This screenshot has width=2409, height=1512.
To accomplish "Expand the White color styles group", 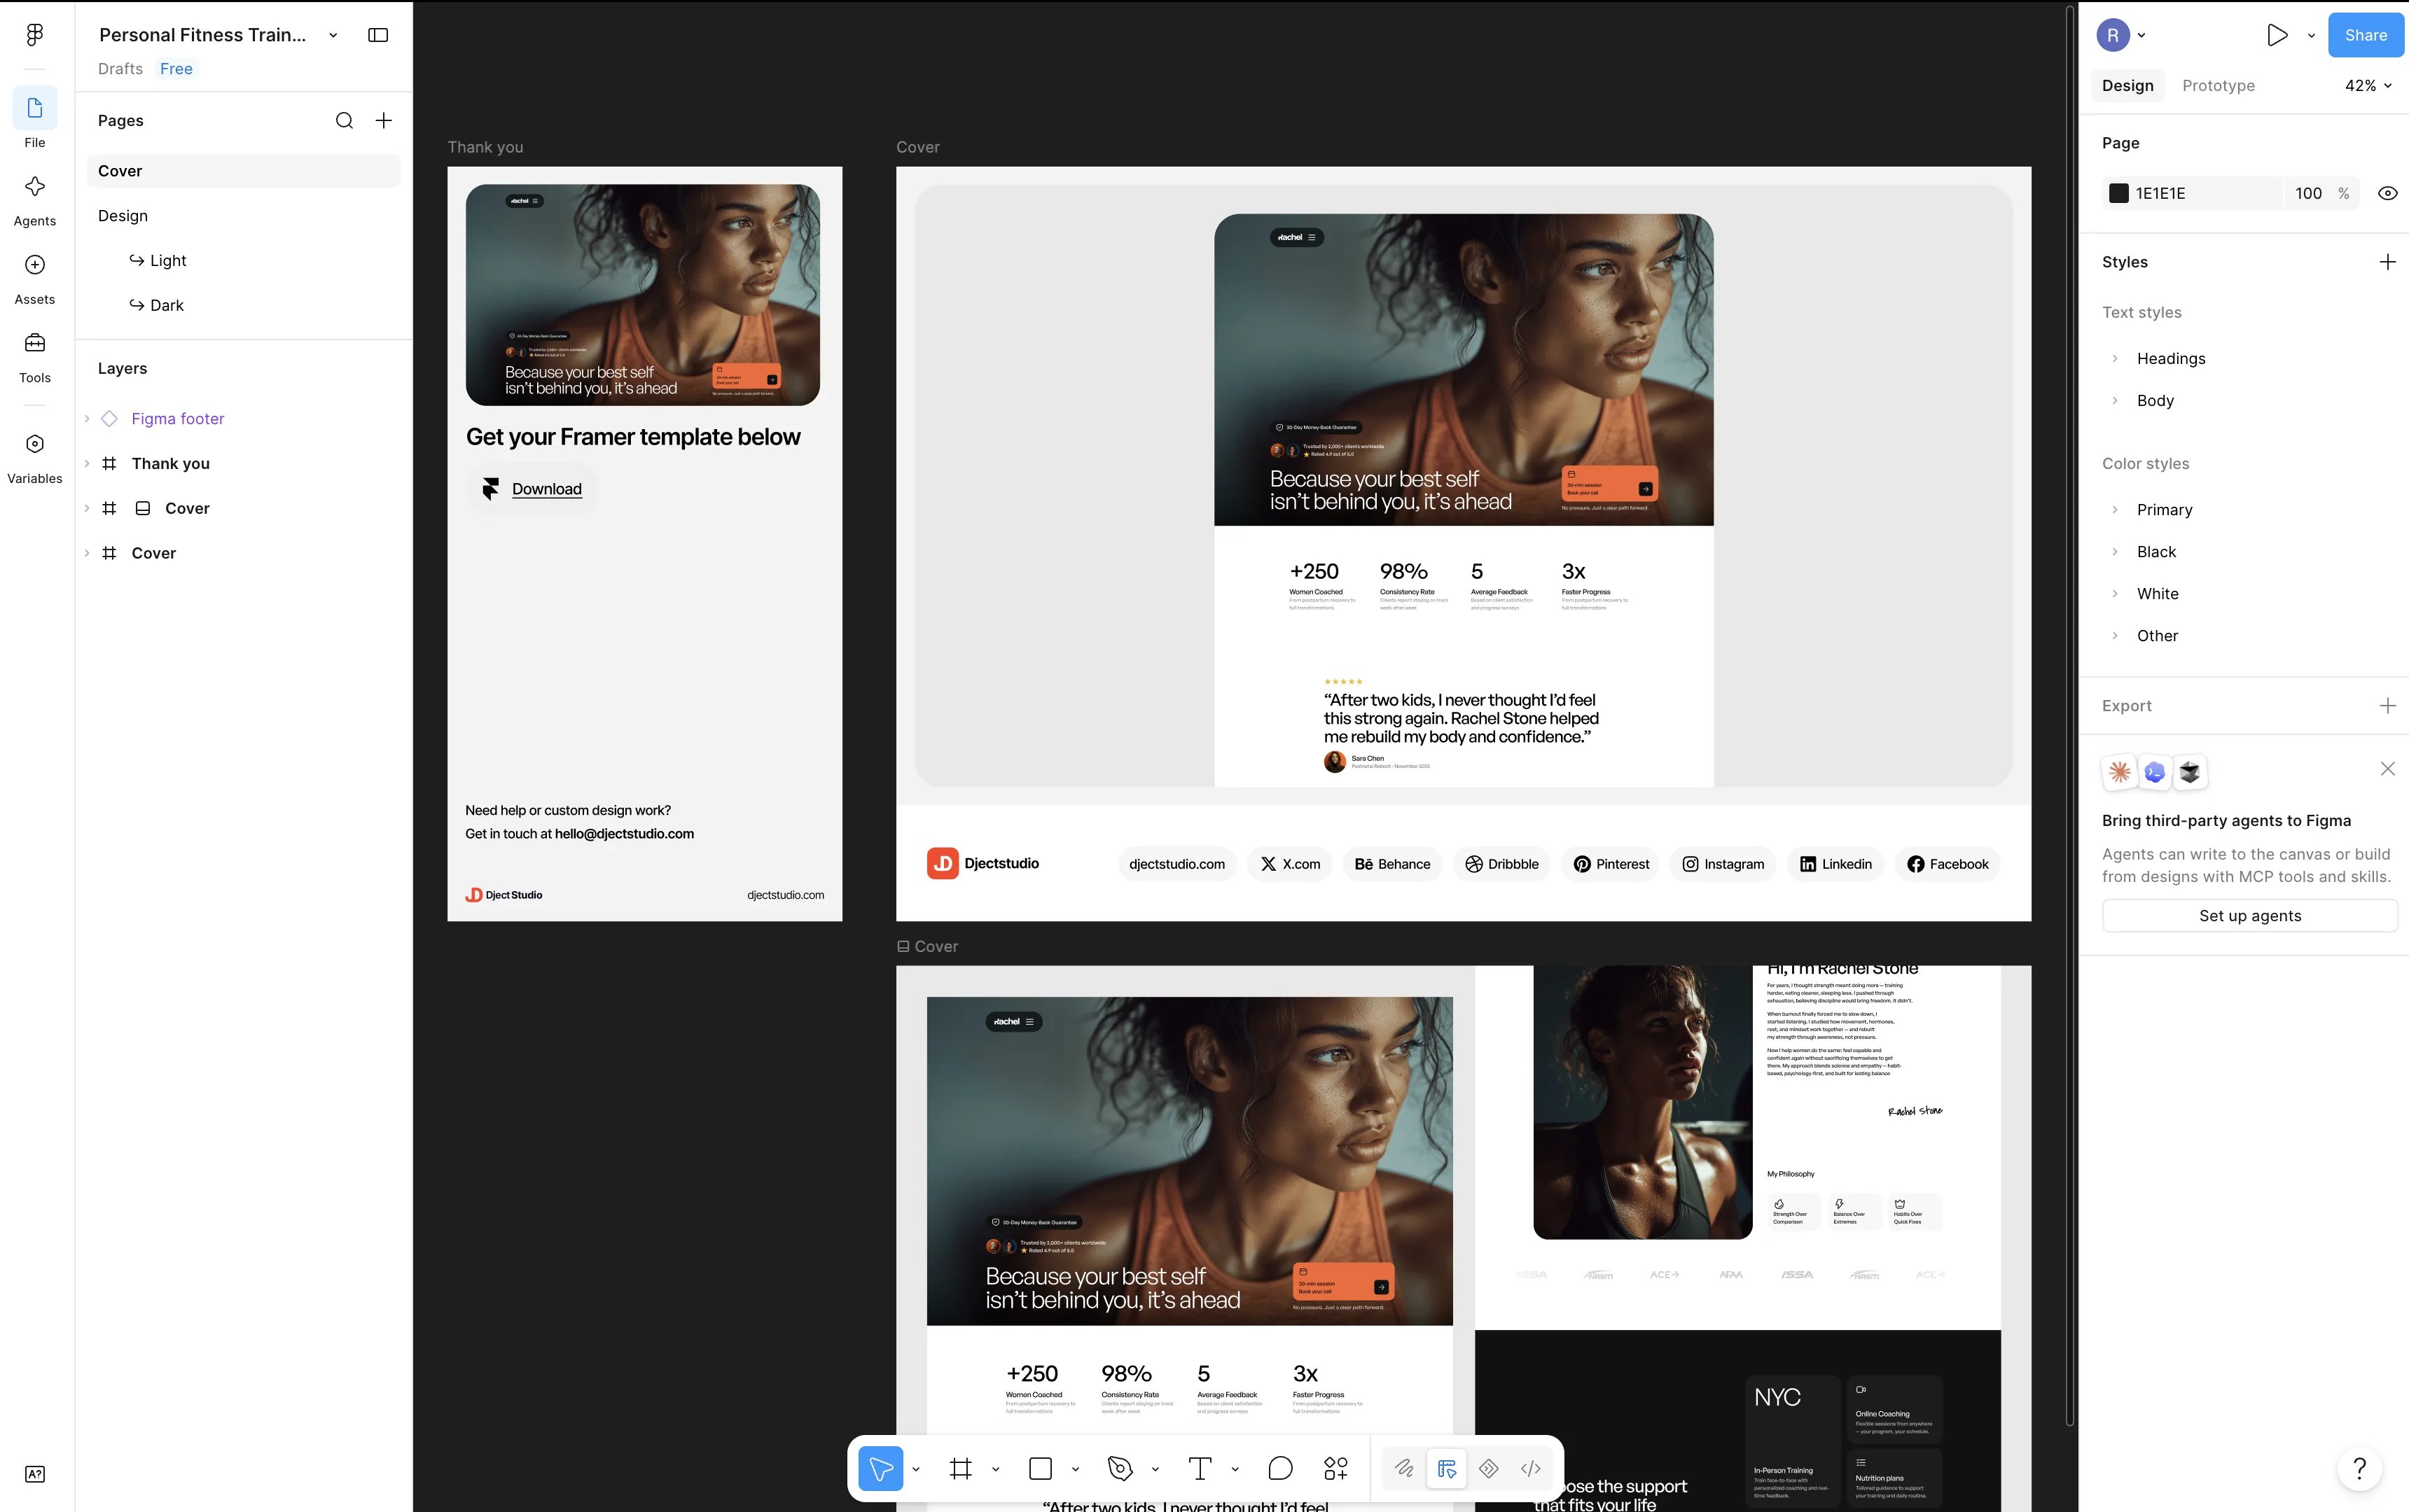I will click(2115, 593).
